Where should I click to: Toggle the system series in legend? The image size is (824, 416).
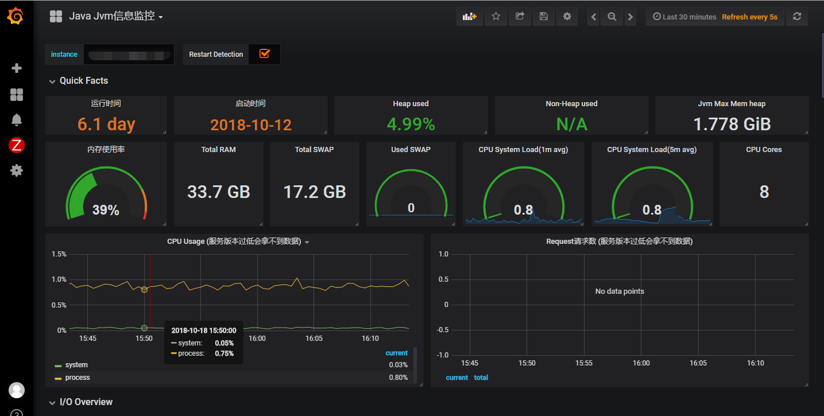click(x=76, y=365)
